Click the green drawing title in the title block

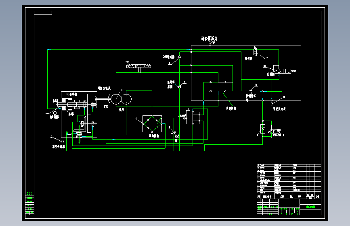(311, 207)
